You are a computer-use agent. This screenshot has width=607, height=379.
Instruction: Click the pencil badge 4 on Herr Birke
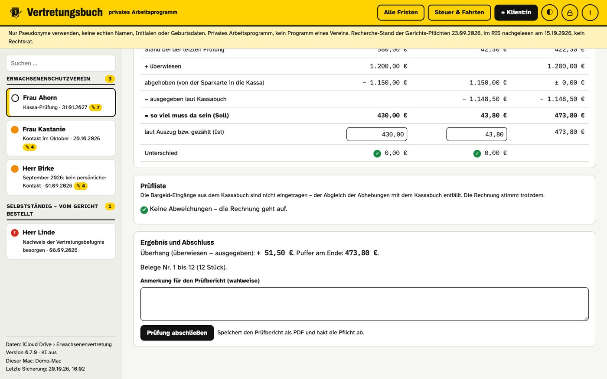[x=81, y=186]
